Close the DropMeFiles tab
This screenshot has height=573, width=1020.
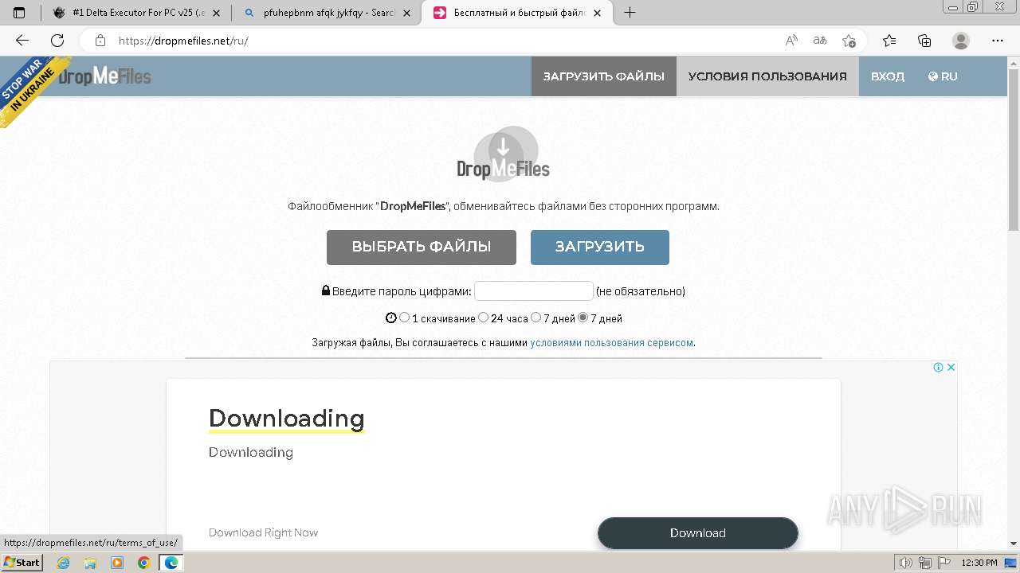click(x=597, y=13)
